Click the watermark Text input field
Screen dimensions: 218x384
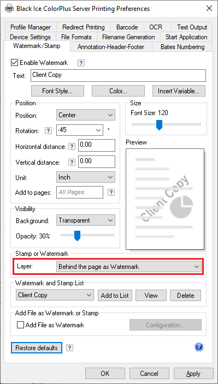(118, 76)
